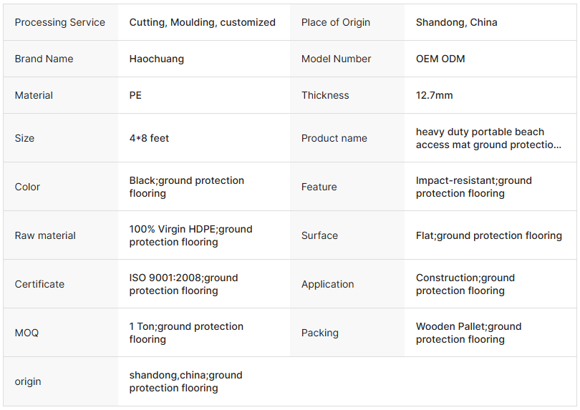Image resolution: width=580 pixels, height=410 pixels.
Task: Click the Model Number label
Action: 336,59
